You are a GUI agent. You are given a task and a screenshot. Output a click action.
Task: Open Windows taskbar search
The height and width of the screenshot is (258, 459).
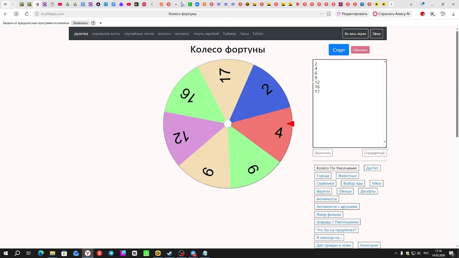17,253
